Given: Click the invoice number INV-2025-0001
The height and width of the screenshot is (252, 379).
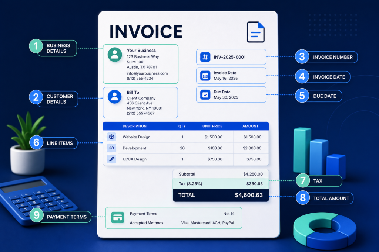Looking at the screenshot, I should [x=229, y=57].
